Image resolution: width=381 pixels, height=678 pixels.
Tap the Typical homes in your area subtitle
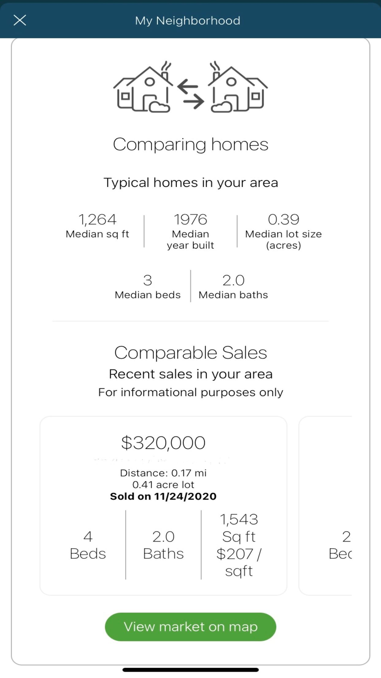tap(190, 182)
